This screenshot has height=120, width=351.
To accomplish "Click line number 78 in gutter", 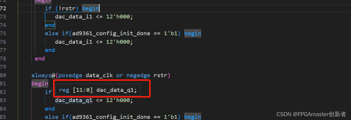I will (3, 58).
